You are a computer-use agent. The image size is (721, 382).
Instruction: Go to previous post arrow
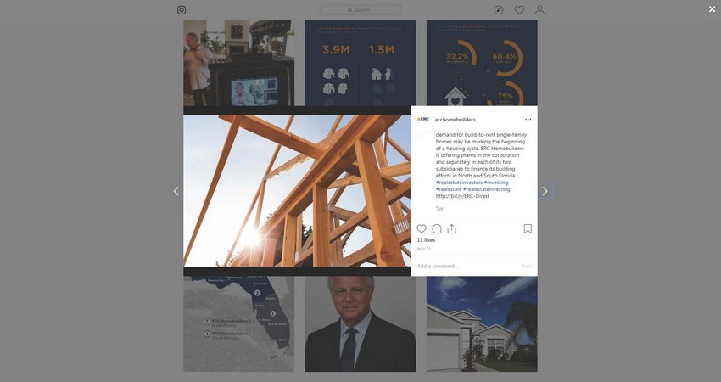tap(176, 191)
